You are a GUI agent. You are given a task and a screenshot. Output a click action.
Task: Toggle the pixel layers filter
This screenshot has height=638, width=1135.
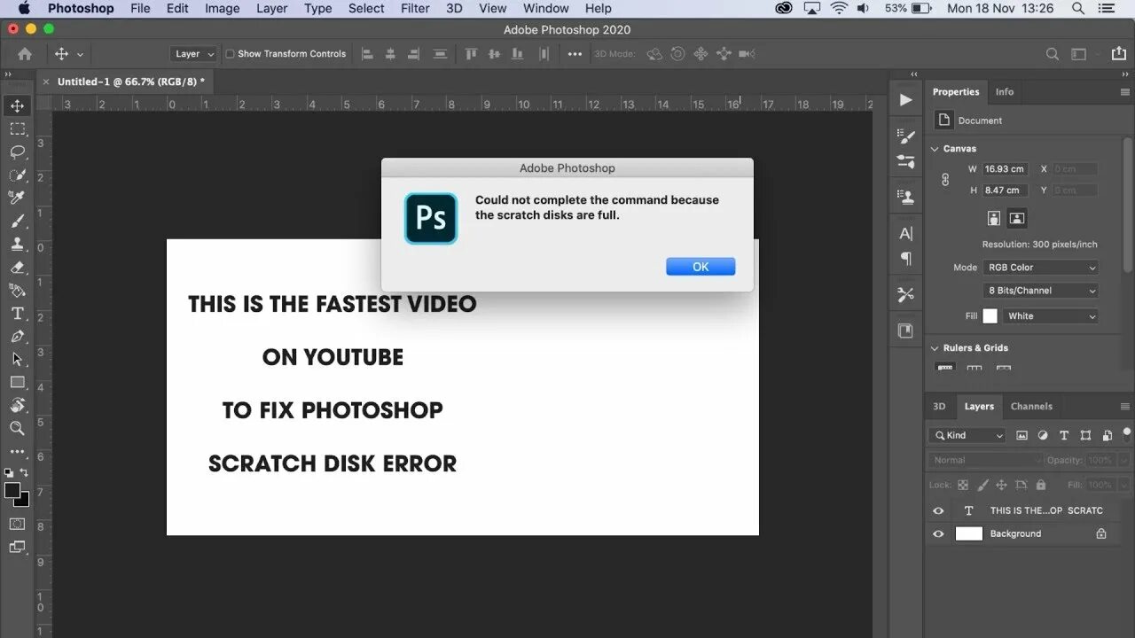tap(1021, 435)
